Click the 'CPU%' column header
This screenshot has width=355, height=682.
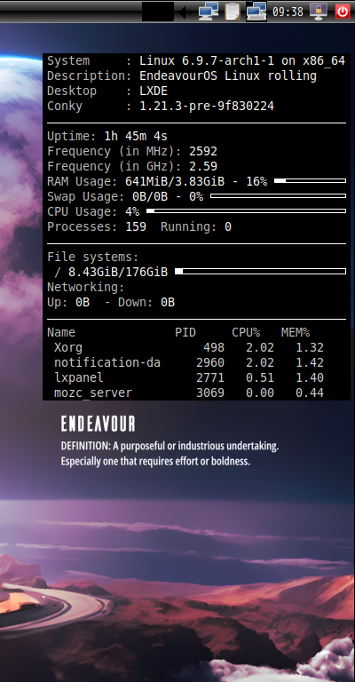click(x=246, y=332)
